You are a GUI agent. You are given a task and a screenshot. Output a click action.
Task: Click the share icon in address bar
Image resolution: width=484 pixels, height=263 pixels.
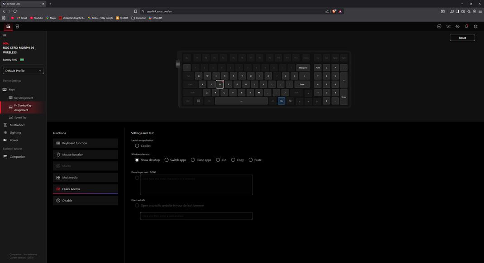(x=327, y=11)
